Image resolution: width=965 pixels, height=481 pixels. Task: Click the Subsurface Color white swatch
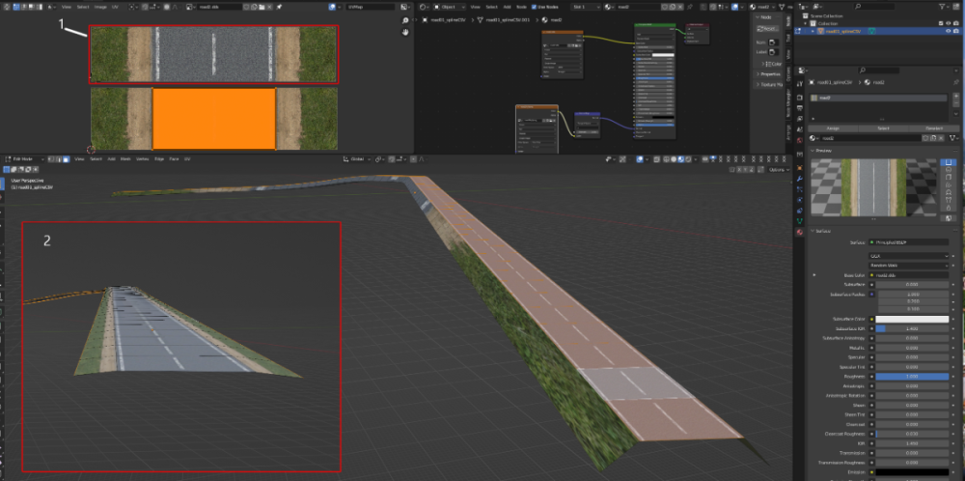911,319
